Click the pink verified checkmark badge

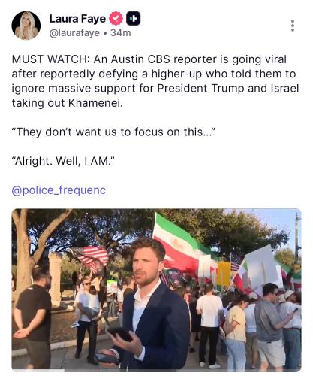click(x=116, y=19)
